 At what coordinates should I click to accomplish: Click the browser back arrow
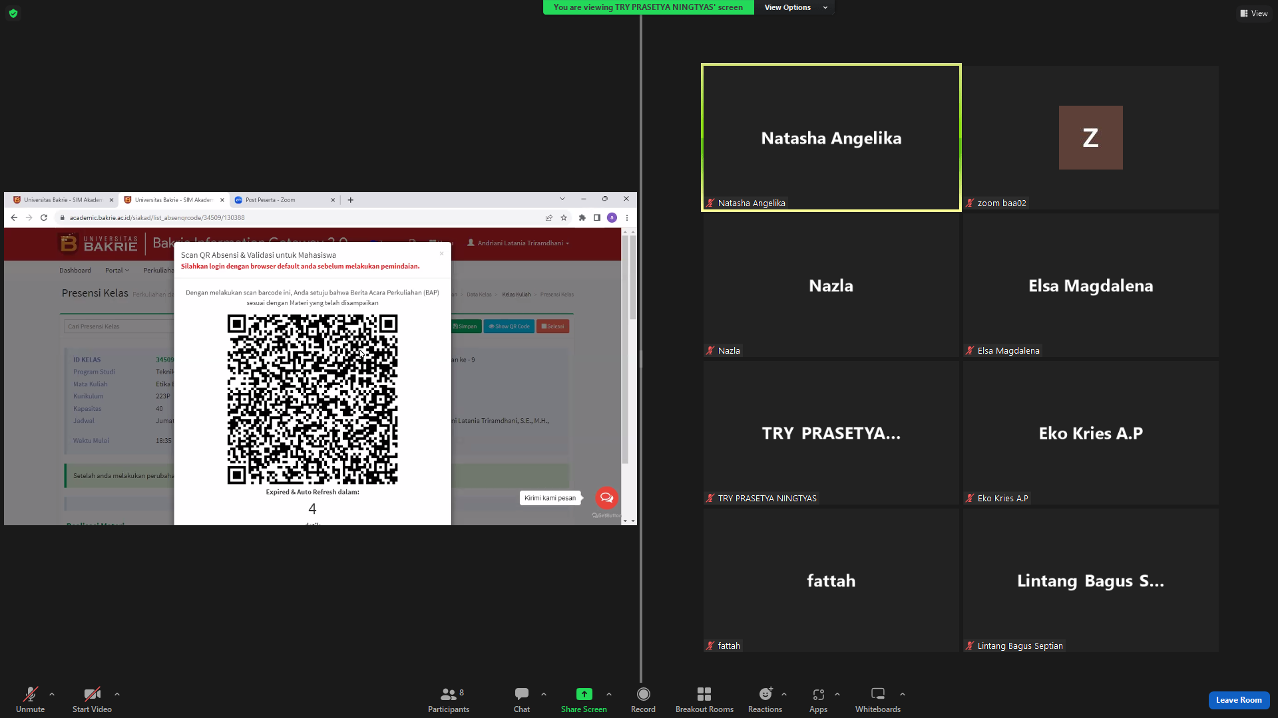(14, 217)
